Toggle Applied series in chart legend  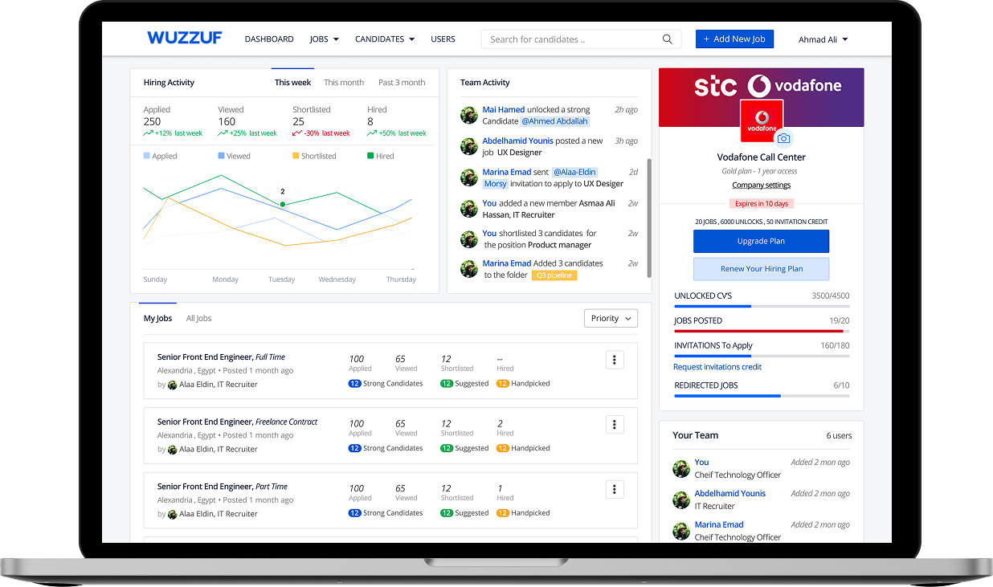click(x=160, y=156)
